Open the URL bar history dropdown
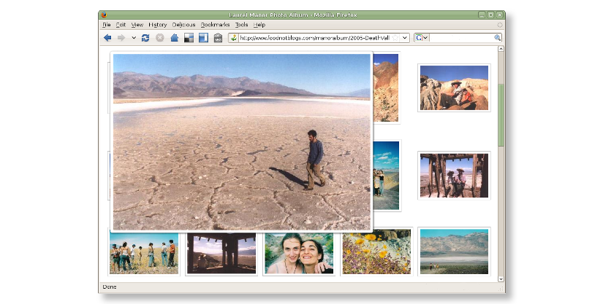The height and width of the screenshot is (304, 603). pyautogui.click(x=406, y=38)
